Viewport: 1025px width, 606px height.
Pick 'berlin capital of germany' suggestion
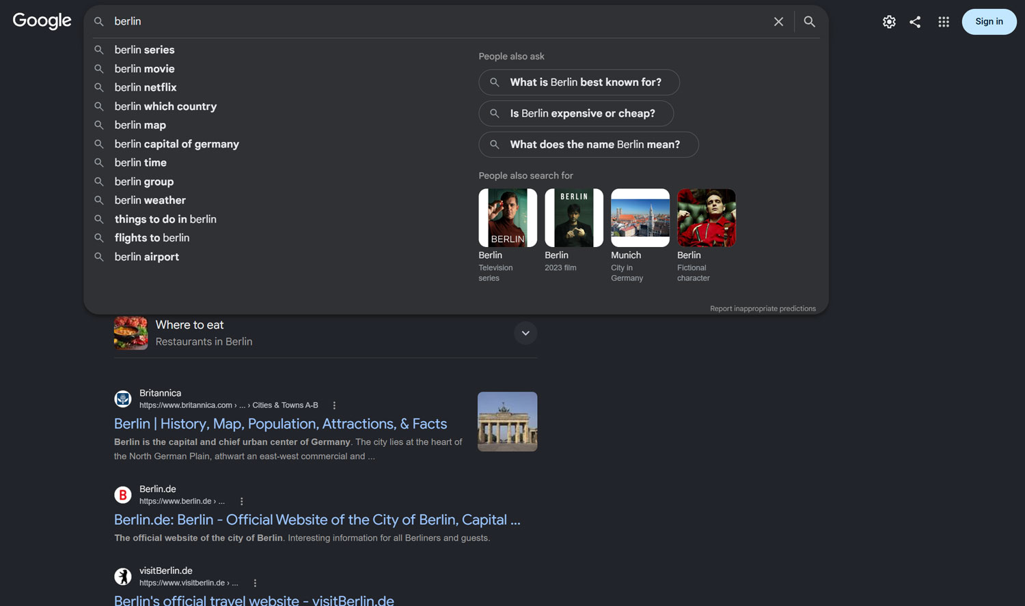[177, 144]
